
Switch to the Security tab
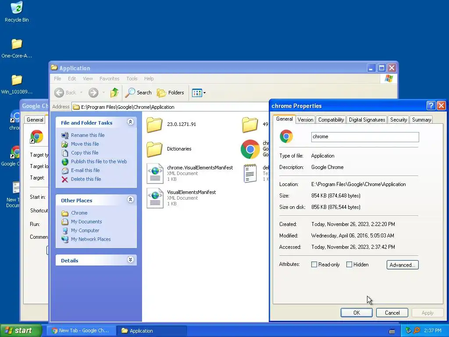[x=398, y=120]
